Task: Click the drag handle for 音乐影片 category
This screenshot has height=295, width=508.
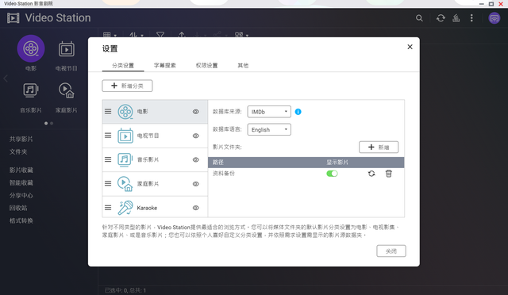Action: (108, 159)
